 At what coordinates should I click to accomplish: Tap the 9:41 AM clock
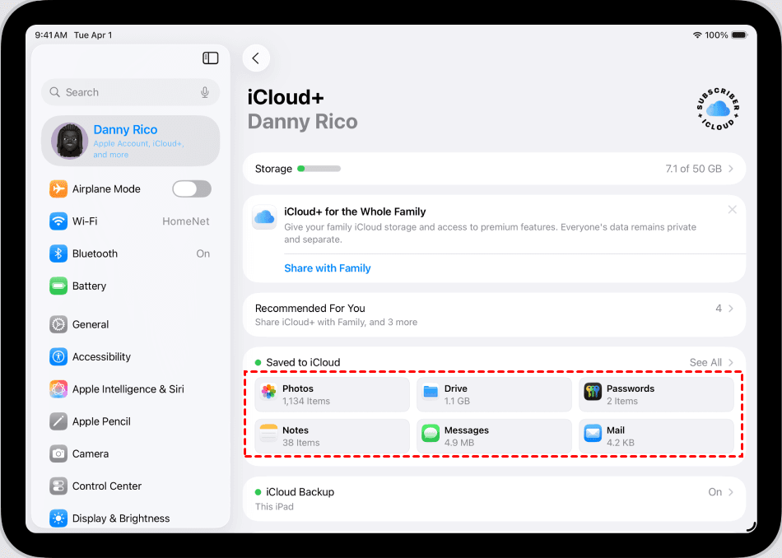(x=51, y=35)
